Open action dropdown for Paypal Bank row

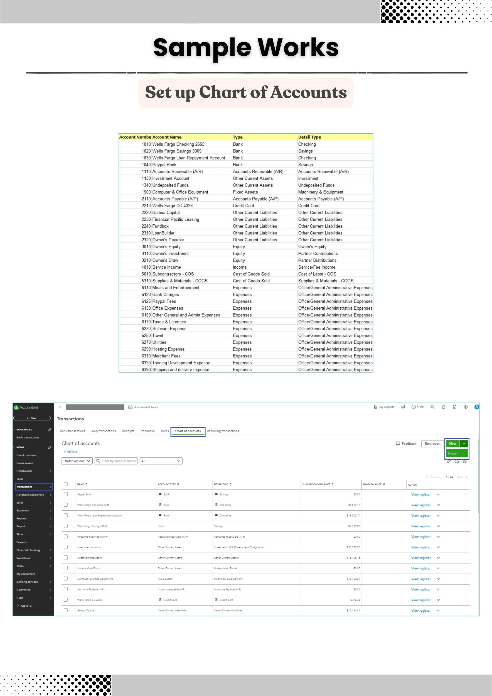coord(438,494)
